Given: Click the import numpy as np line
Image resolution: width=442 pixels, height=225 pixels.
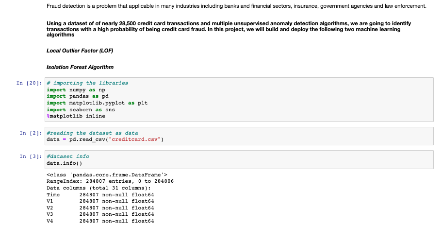Looking at the screenshot, I should tap(76, 90).
